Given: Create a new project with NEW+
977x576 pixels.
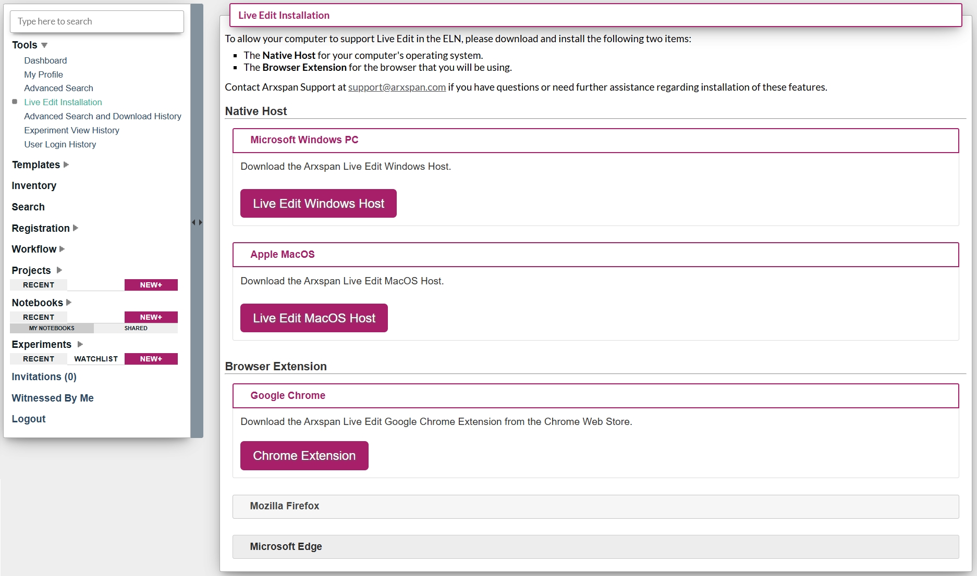Looking at the screenshot, I should point(151,285).
